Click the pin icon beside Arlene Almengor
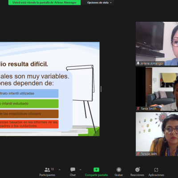The width and height of the screenshot is (178, 178). click(x=138, y=64)
